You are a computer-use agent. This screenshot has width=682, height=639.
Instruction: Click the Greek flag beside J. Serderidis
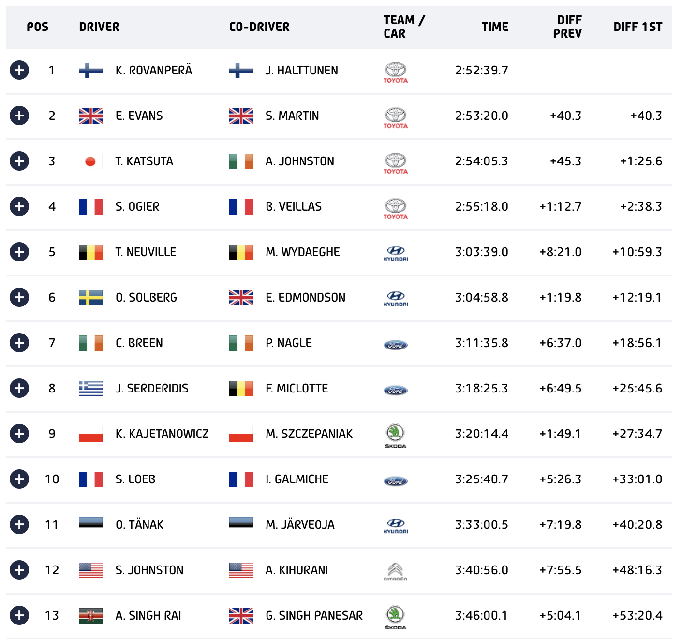coord(90,389)
